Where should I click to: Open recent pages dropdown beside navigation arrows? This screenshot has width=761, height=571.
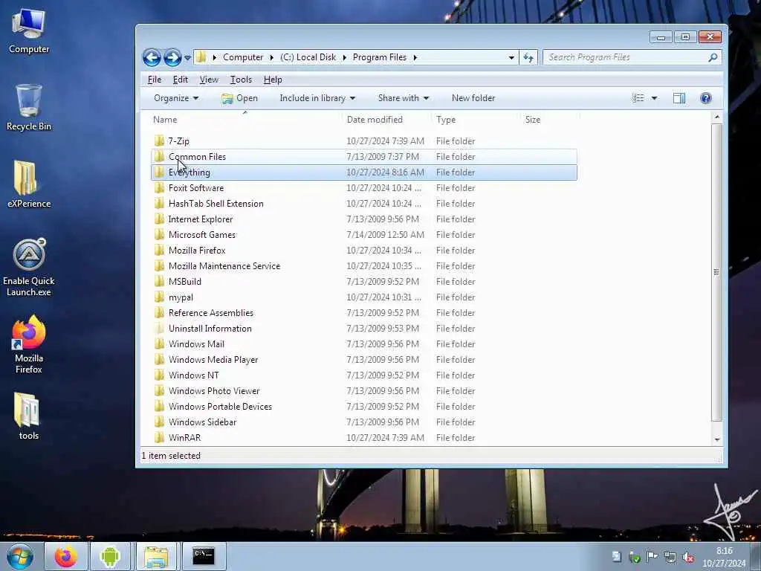tap(187, 58)
